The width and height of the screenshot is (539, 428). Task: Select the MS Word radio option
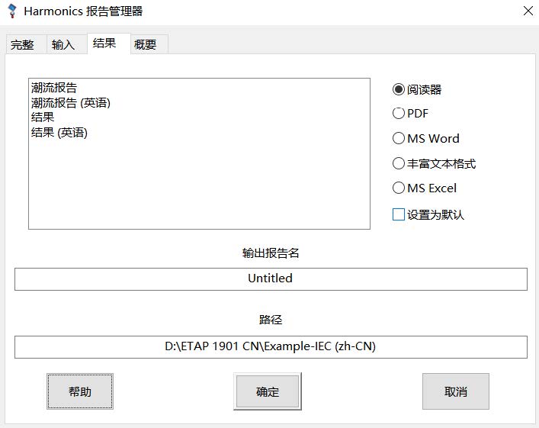(399, 138)
